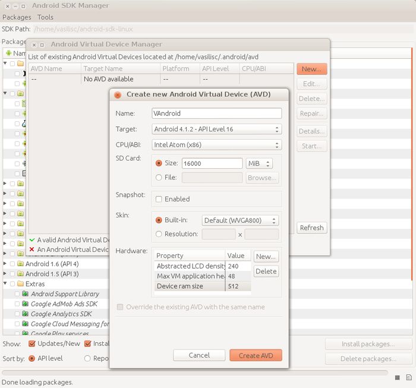This screenshot has height=388, width=416.
Task: Click the stop icon in SDK Manager status bar
Action: coord(397,377)
